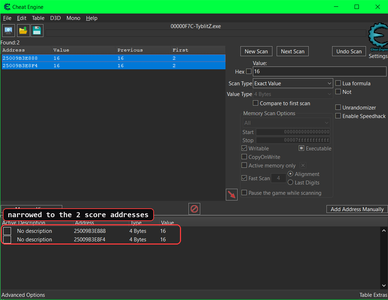Toggle Enable Speedhack checkbox
The image size is (388, 300).
pos(338,116)
